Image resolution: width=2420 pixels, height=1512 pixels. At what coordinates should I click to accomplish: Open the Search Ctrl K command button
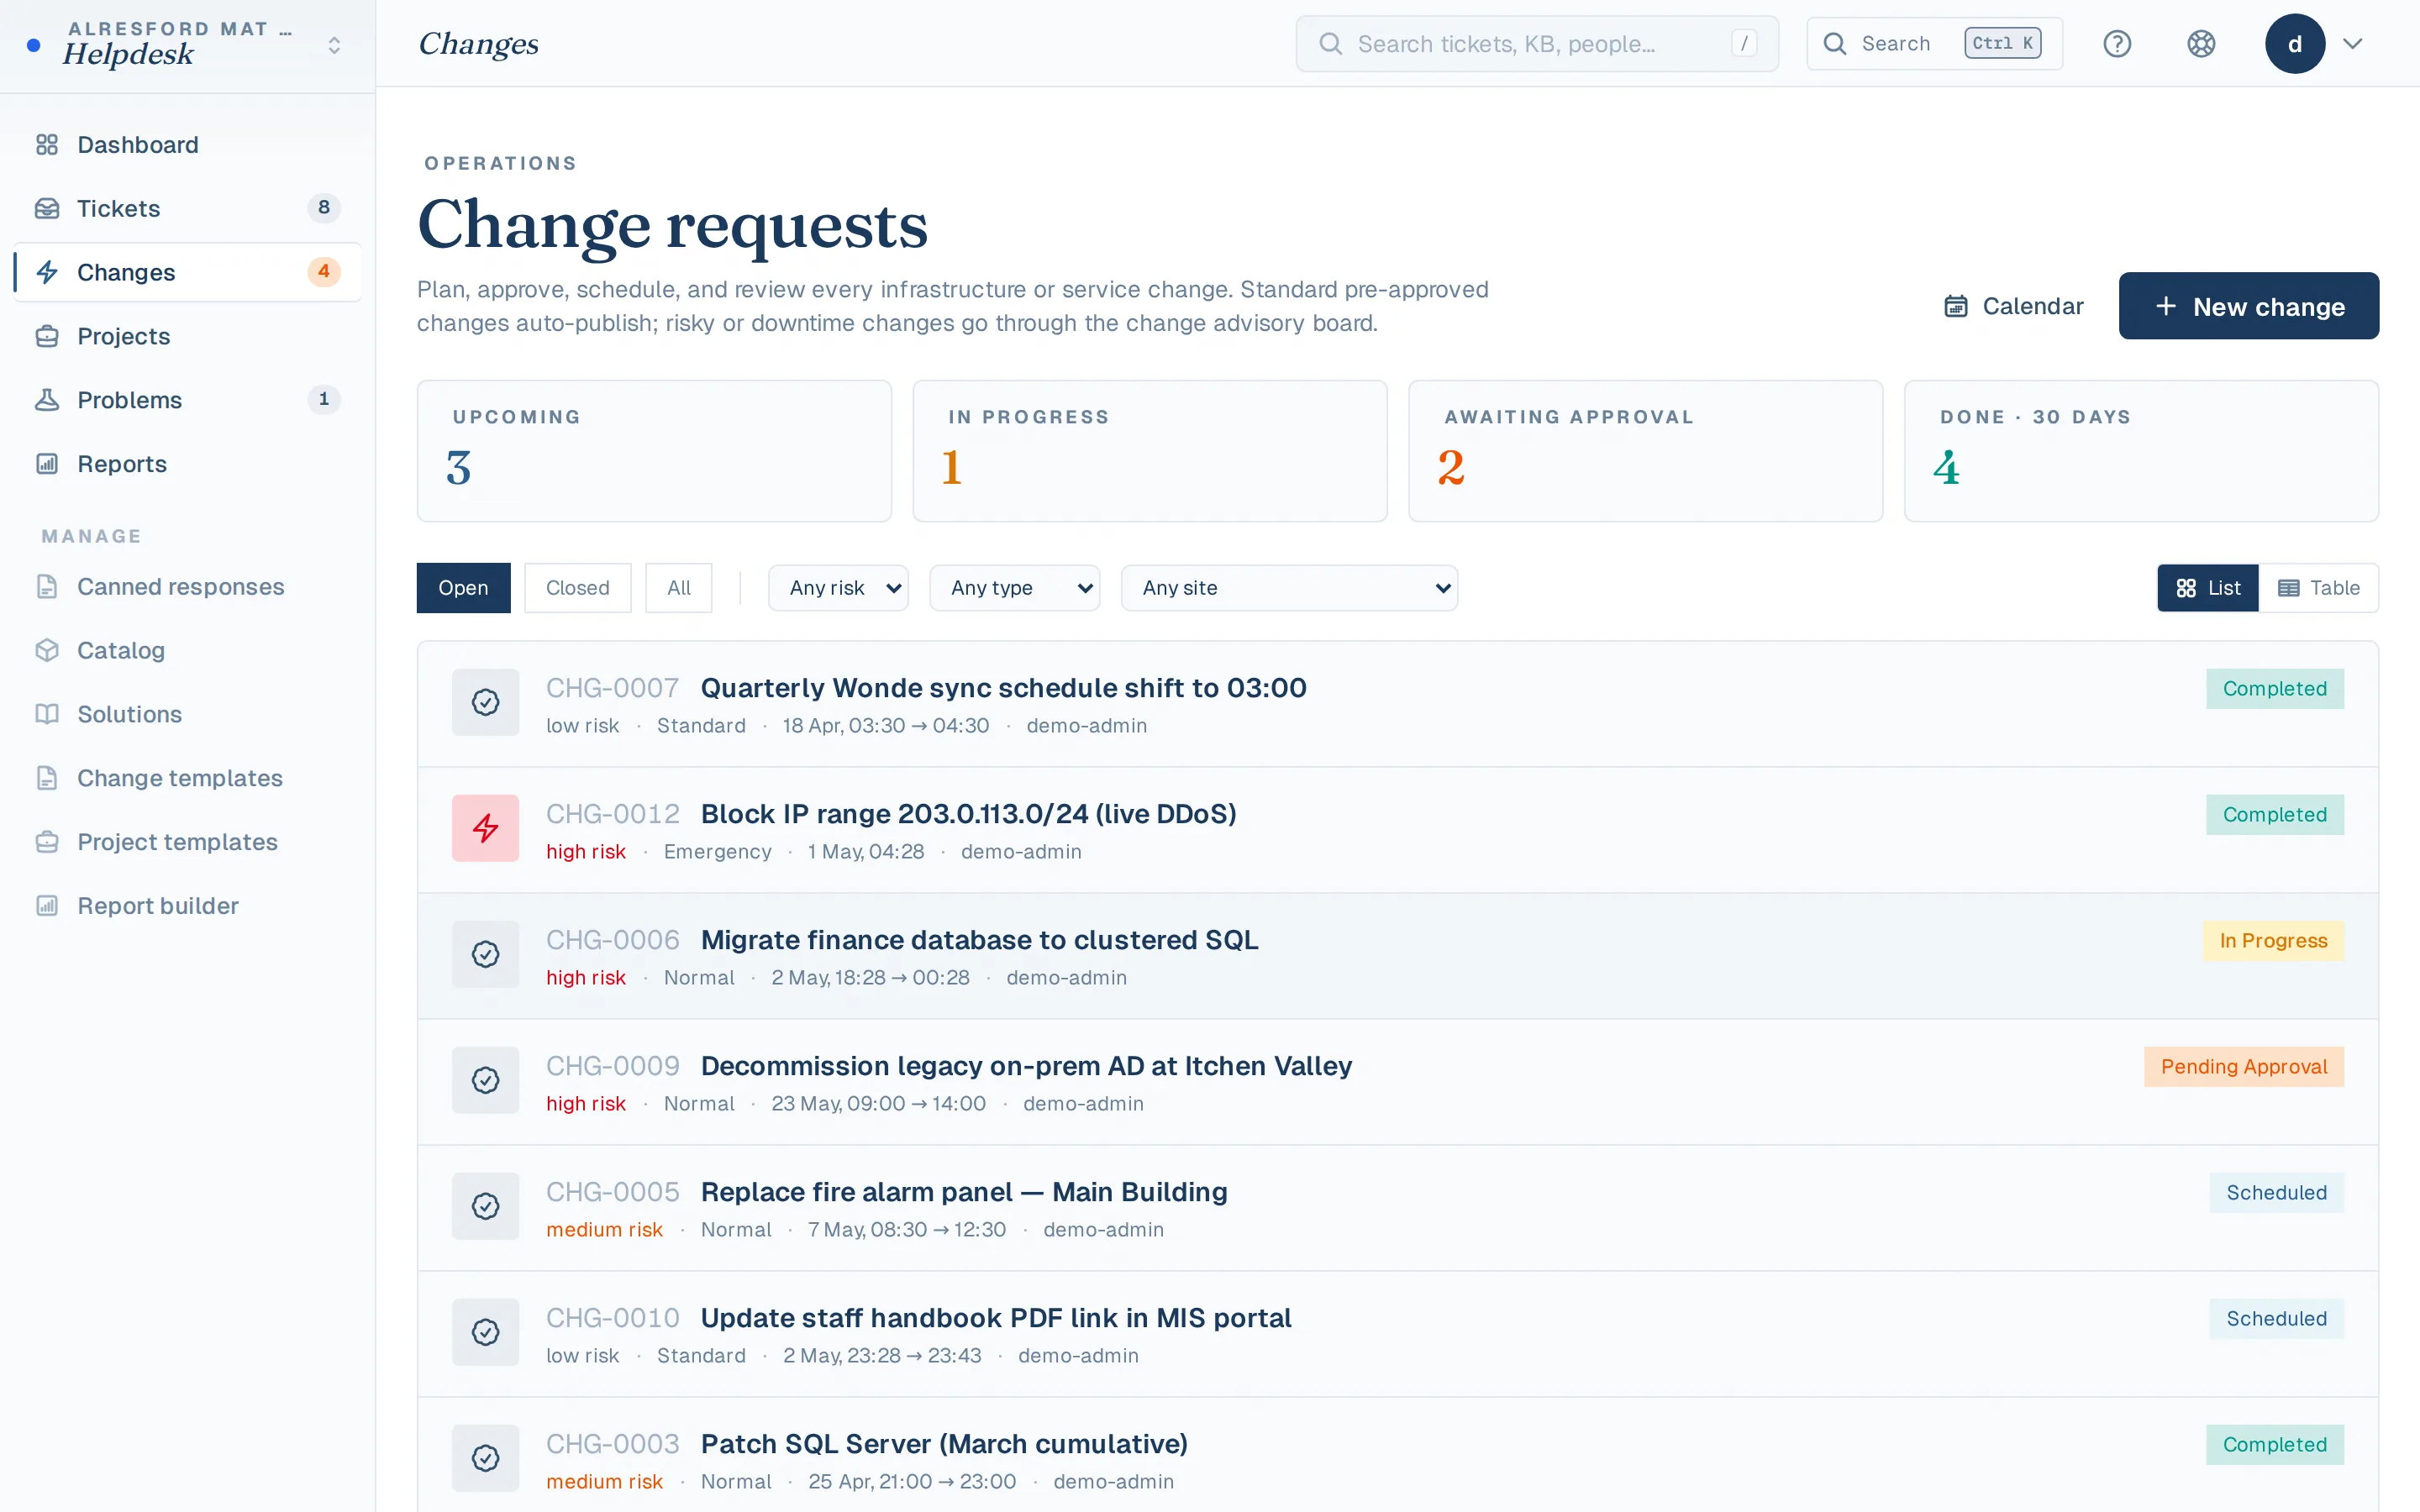coord(1934,44)
